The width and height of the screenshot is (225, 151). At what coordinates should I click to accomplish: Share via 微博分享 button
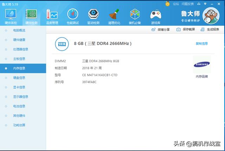click(160, 30)
